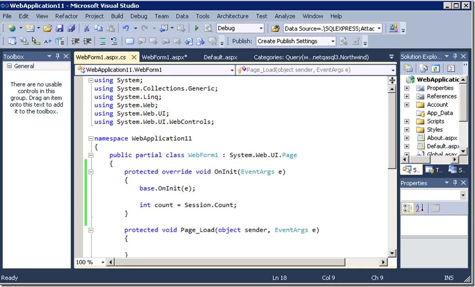Image resolution: width=475 pixels, height=287 pixels.
Task: Open the Data Source connection dropdown
Action: click(x=379, y=28)
